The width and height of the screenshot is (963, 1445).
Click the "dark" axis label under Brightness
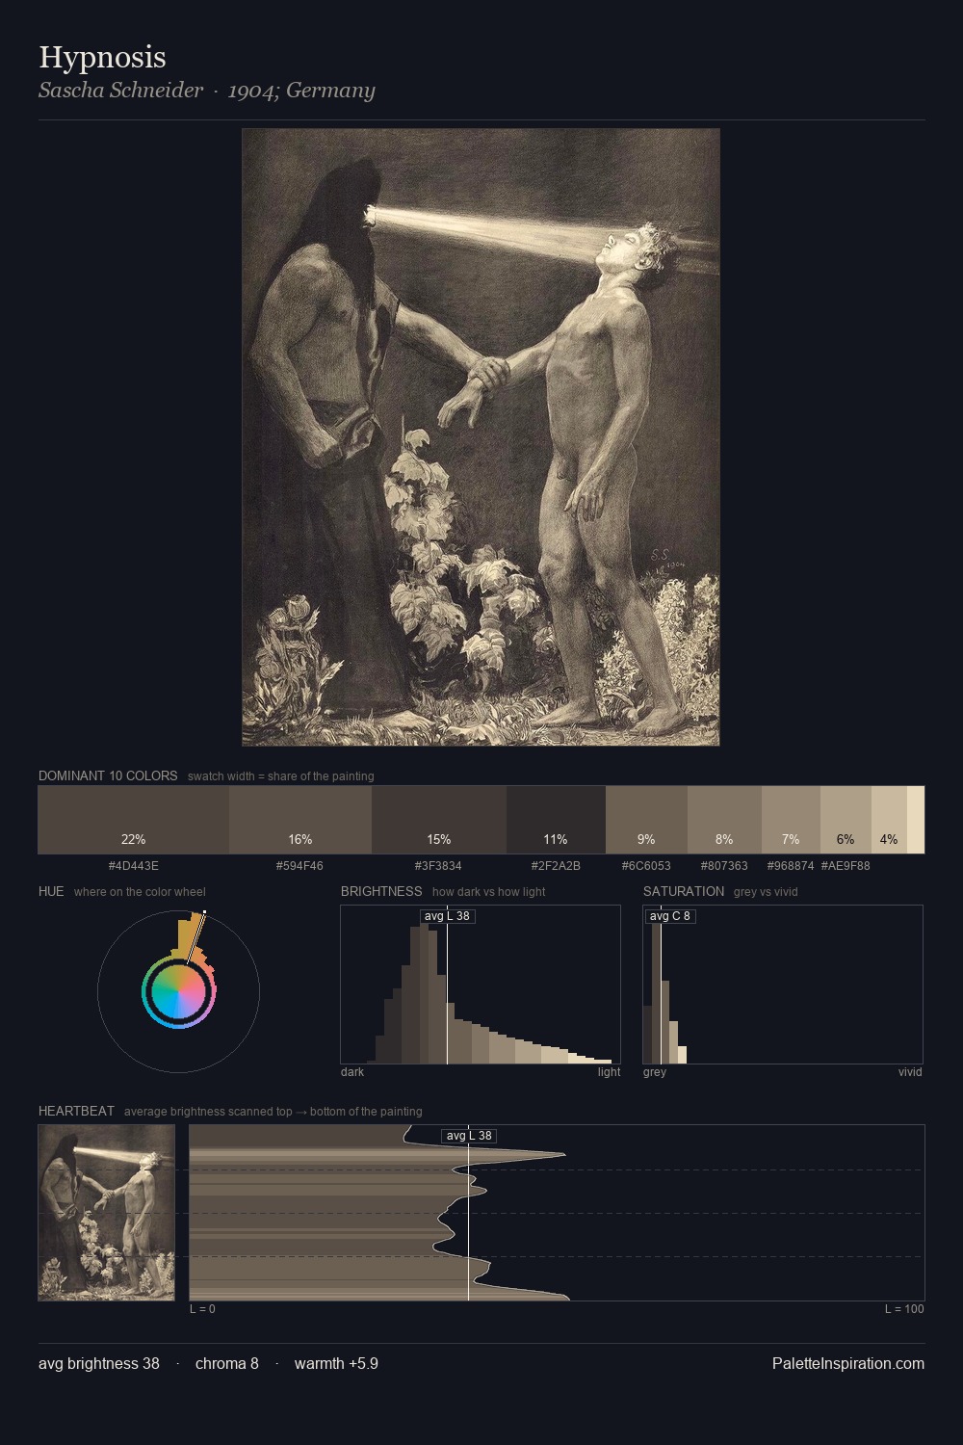click(x=352, y=1072)
